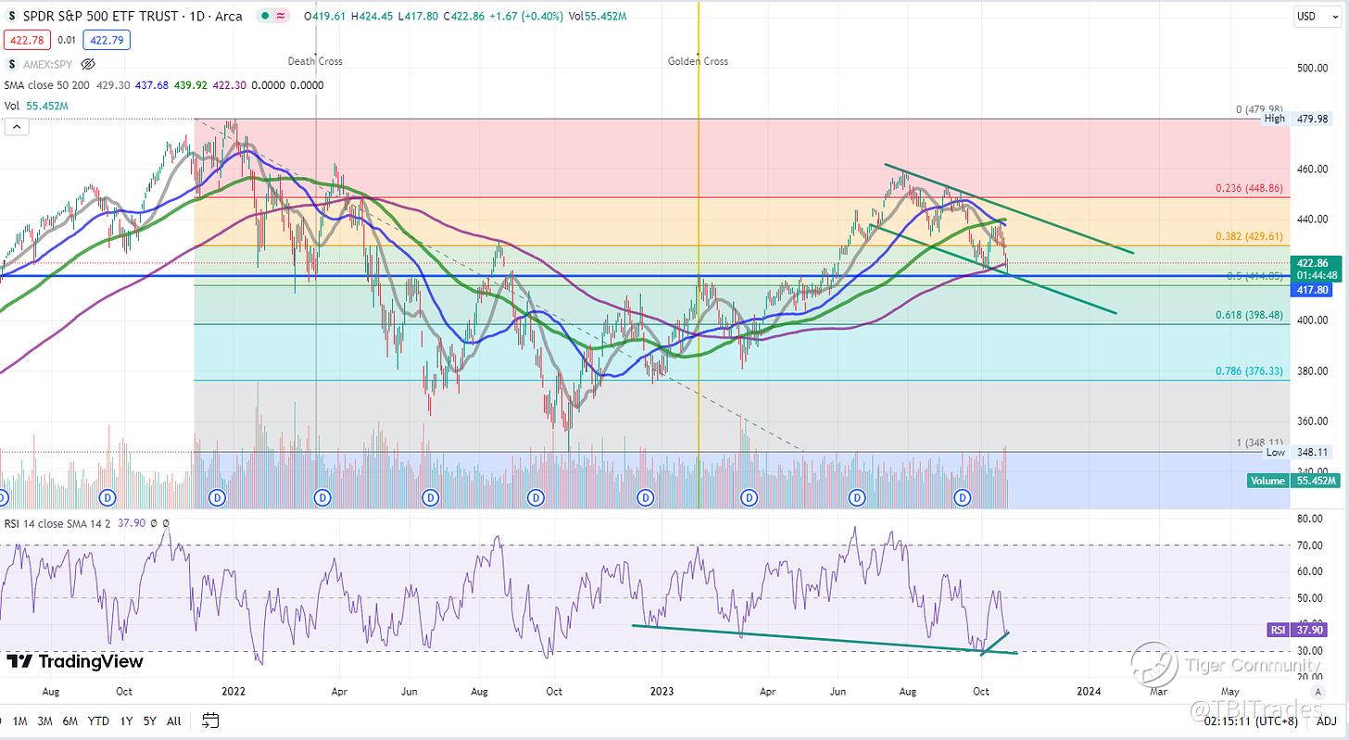1349x740 pixels.
Task: Click the 2024 label on the time axis
Action: click(1089, 690)
